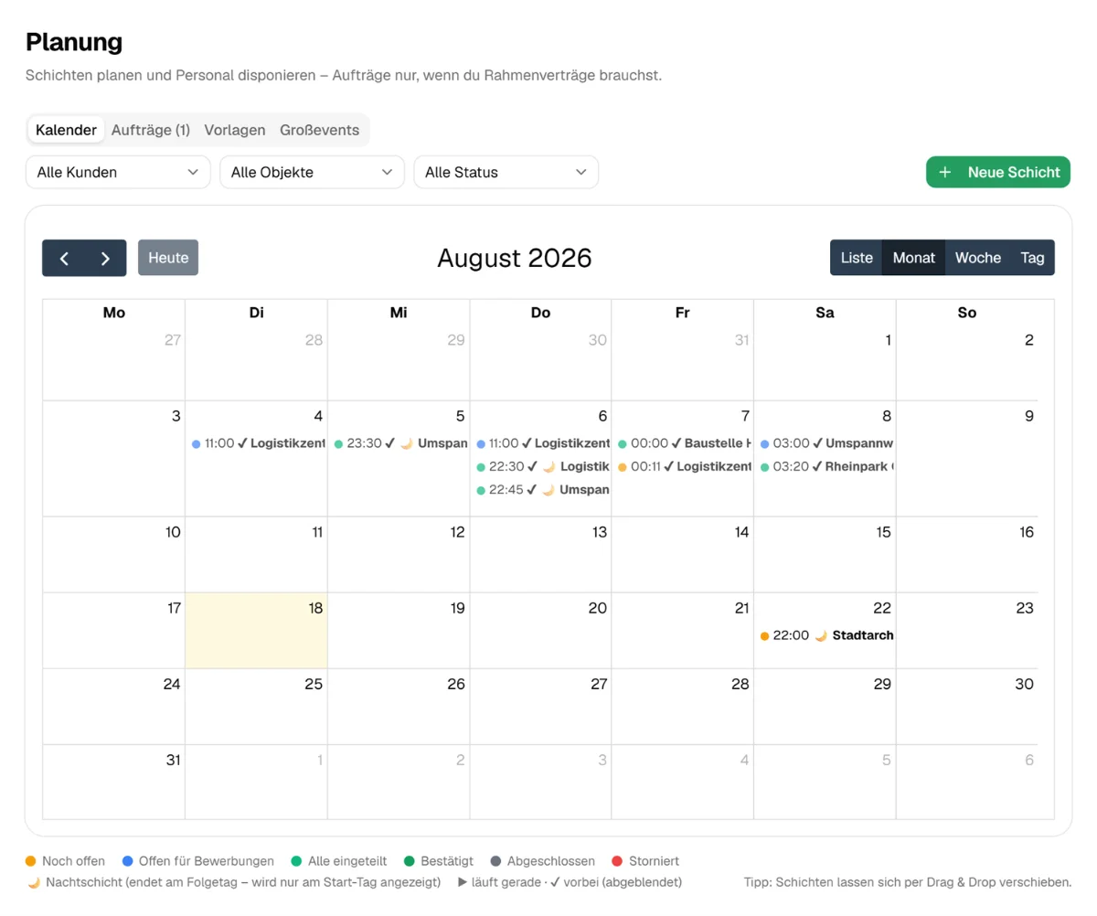
Task: Switch to the Woche view
Action: pyautogui.click(x=978, y=258)
